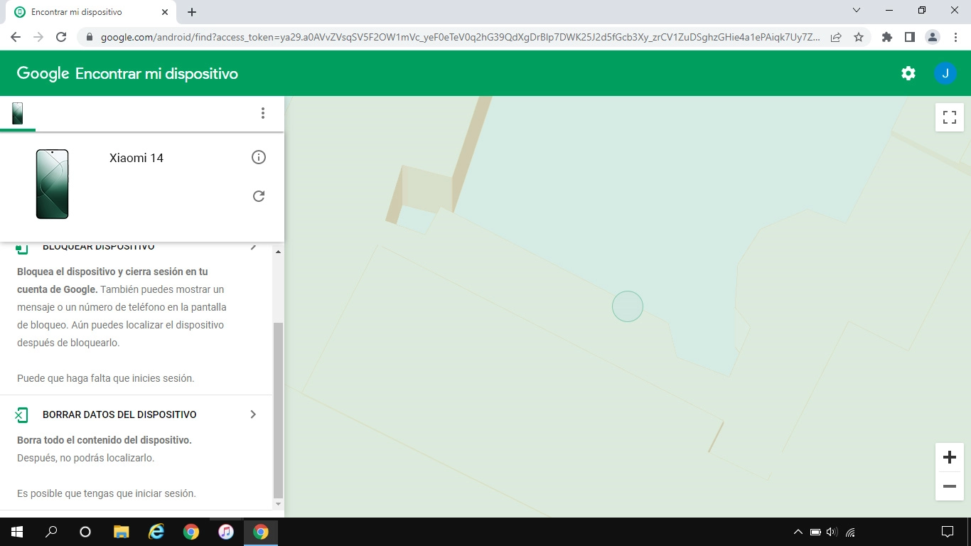971x546 pixels.
Task: Open a new browser tab
Action: tap(192, 12)
